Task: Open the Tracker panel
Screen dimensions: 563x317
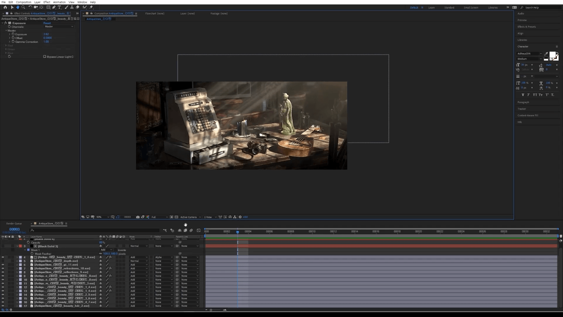Action: tap(522, 109)
